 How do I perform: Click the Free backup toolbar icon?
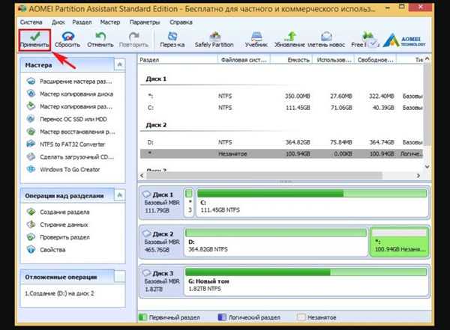click(x=365, y=40)
